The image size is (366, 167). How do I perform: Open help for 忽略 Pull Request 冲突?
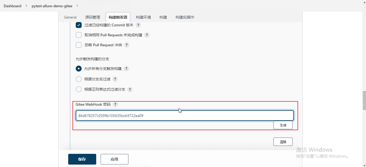pyautogui.click(x=127, y=45)
